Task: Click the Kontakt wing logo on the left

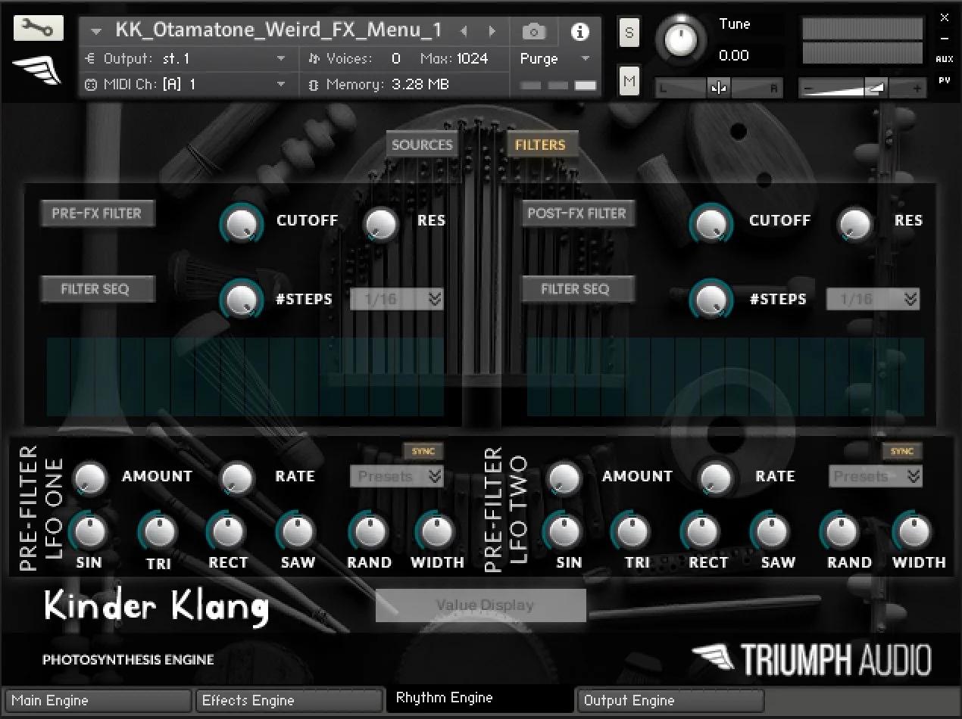Action: pos(36,68)
